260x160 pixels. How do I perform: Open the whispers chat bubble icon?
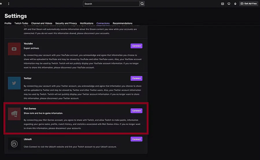[229, 4]
